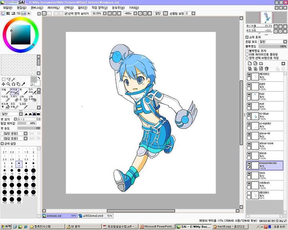
Task: Select the hand pan tool
Action: [18, 84]
